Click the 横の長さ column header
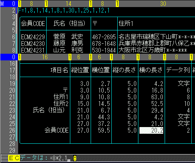195x163 pixels. pos(151,70)
